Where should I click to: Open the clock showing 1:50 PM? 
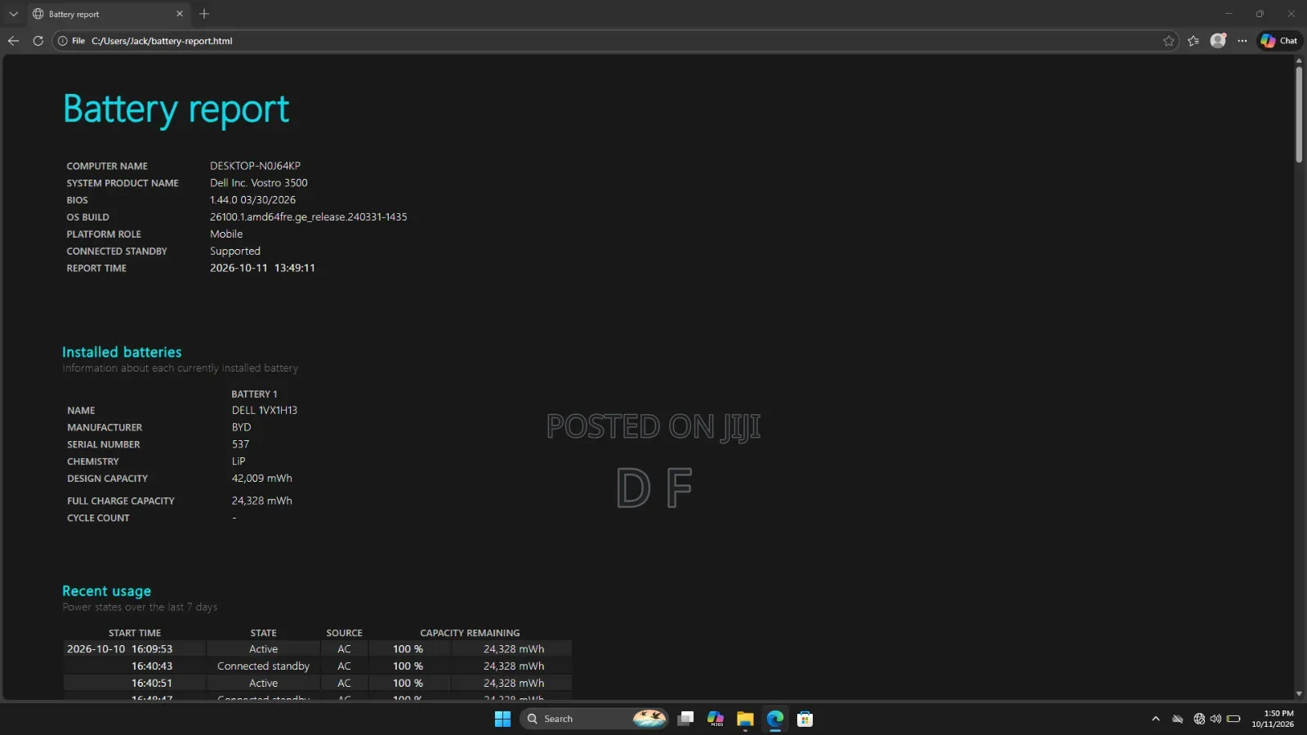[x=1273, y=719]
